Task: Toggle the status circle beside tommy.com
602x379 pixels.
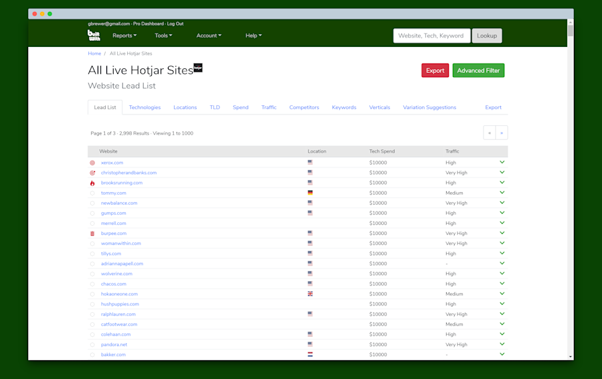Action: pos(92,194)
